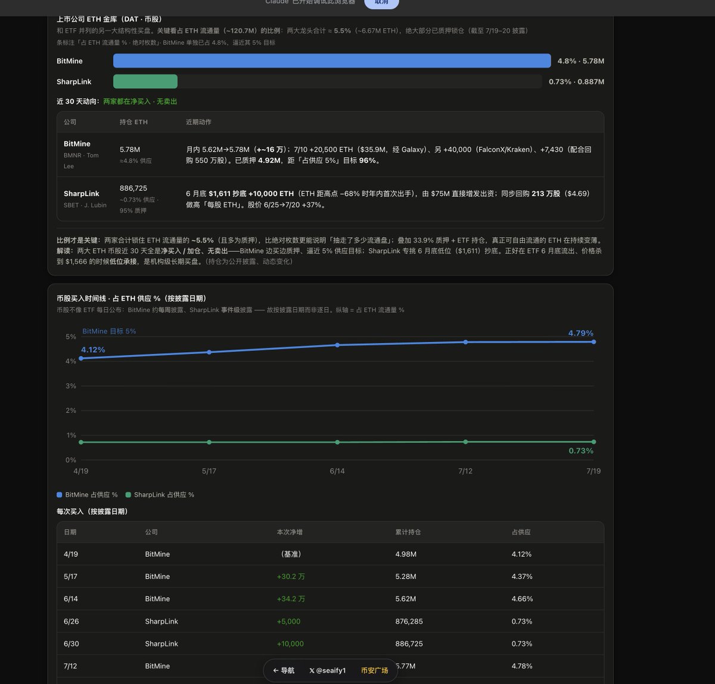Click SharpLink in the 6/26 table row

(161, 621)
